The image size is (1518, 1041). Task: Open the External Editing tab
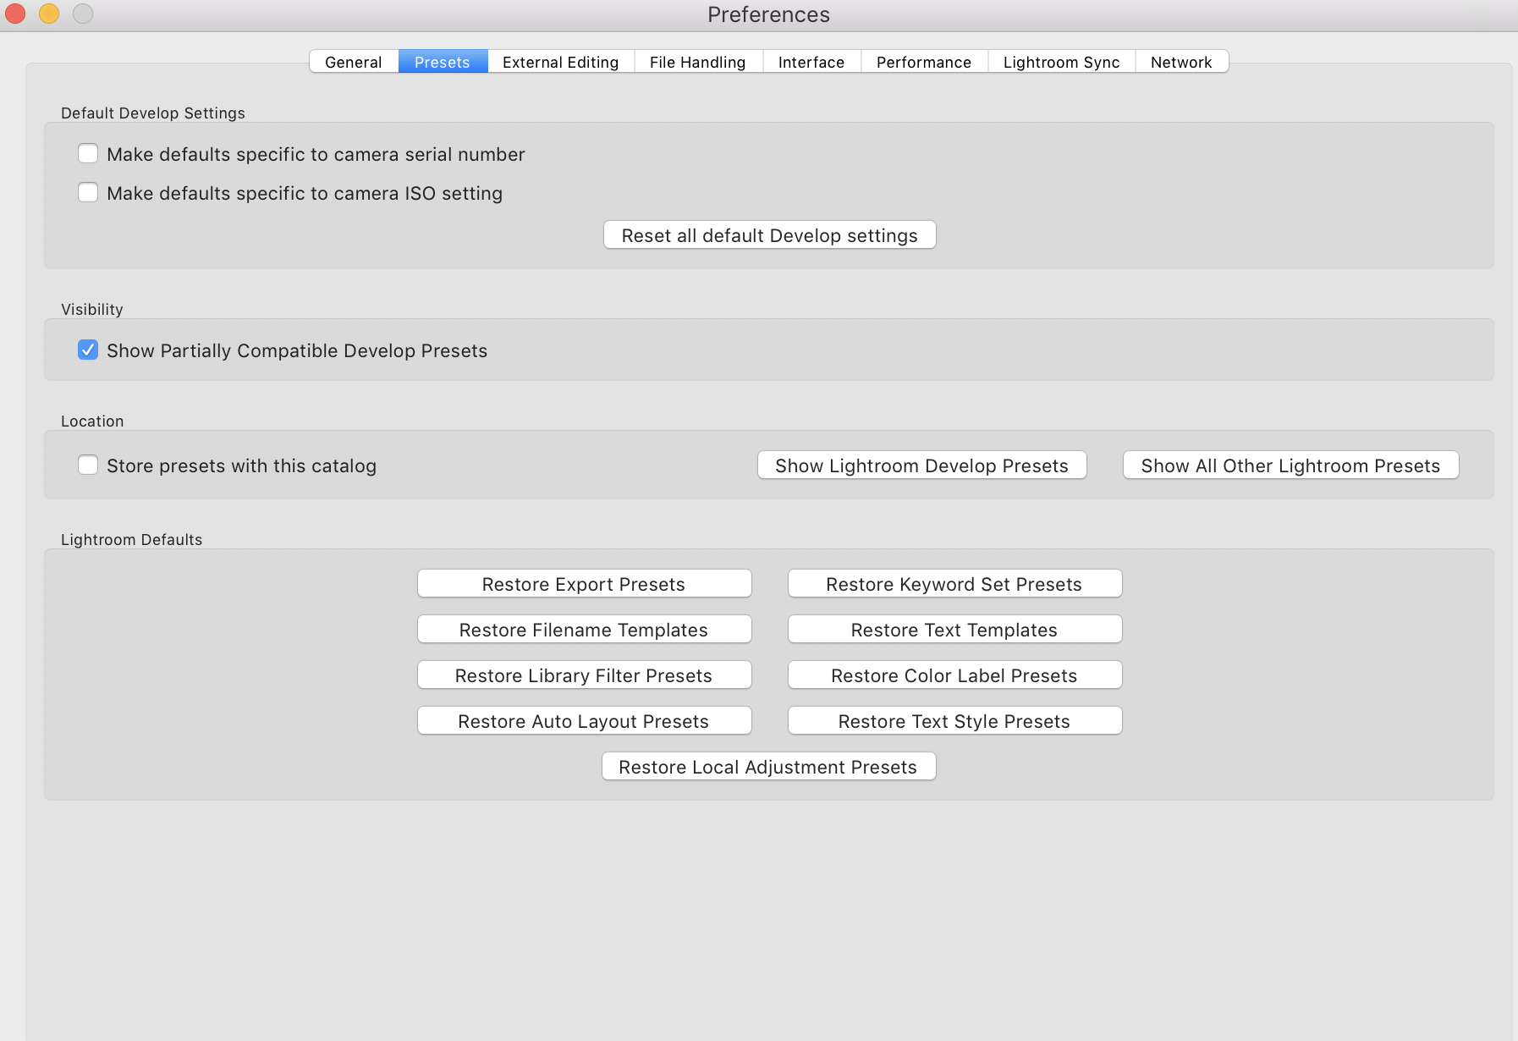coord(560,62)
